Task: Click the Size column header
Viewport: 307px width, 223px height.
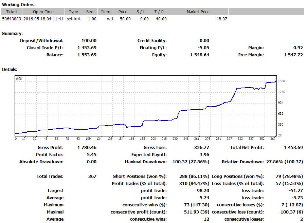Action: (x=90, y=12)
